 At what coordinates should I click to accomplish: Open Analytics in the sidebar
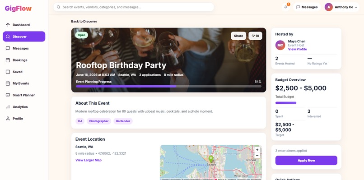click(24, 107)
